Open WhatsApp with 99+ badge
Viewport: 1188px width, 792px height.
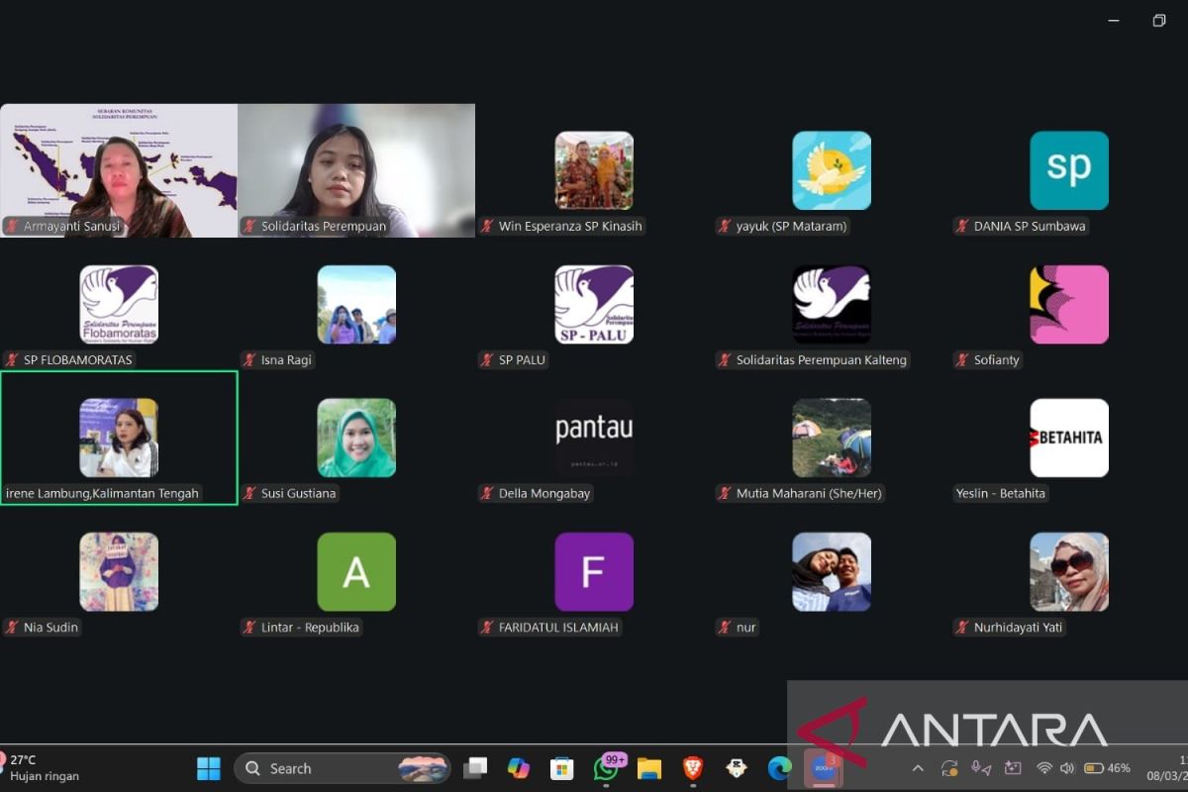click(606, 768)
